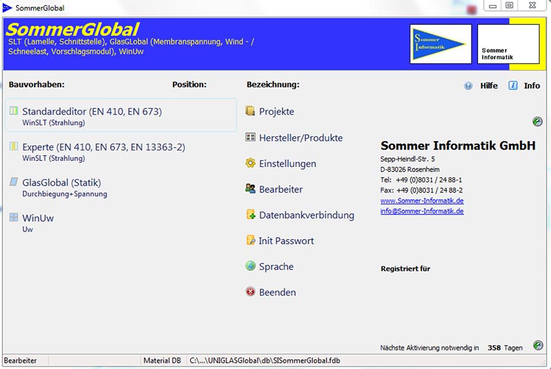Click the Datenbankverbindung database icon

(250, 214)
